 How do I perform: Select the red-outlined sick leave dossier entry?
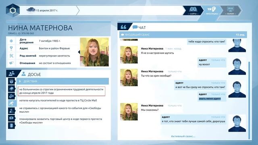(61, 91)
